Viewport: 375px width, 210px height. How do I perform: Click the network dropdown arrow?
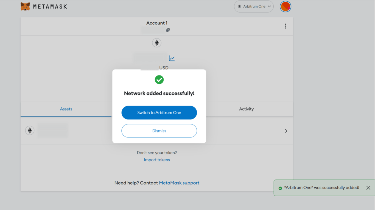[x=269, y=6]
